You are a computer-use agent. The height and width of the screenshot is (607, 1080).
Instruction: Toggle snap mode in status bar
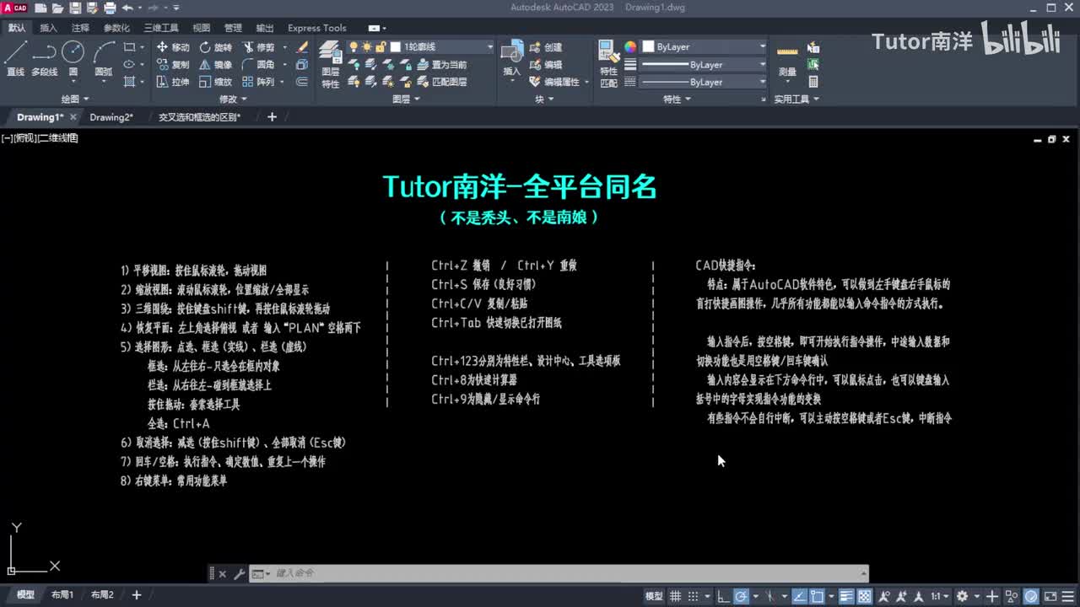tap(693, 596)
